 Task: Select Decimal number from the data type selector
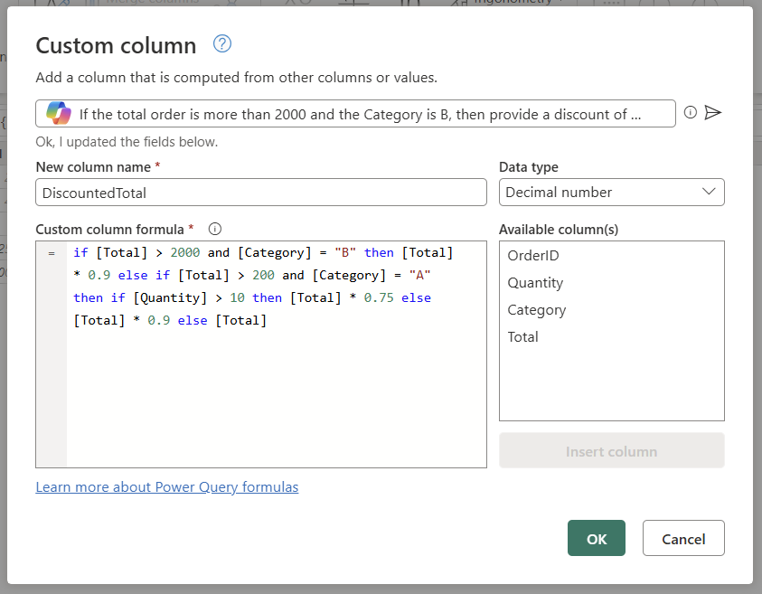611,192
